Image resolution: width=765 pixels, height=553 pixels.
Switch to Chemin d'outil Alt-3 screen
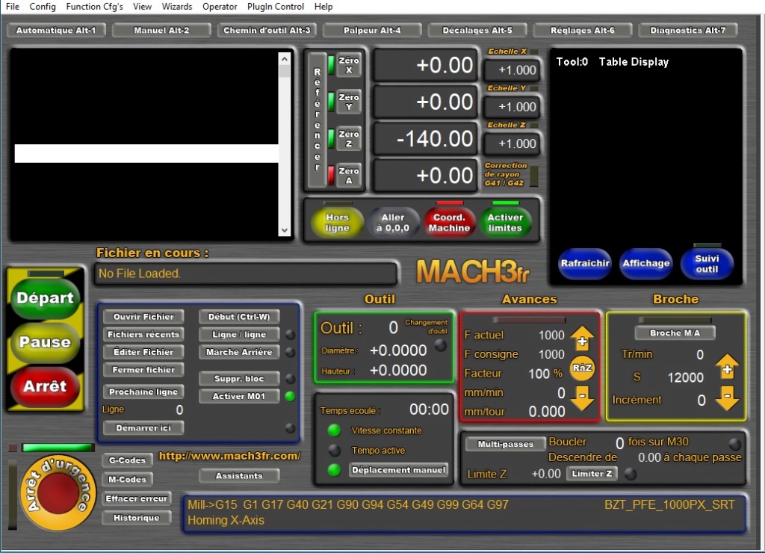pyautogui.click(x=267, y=30)
